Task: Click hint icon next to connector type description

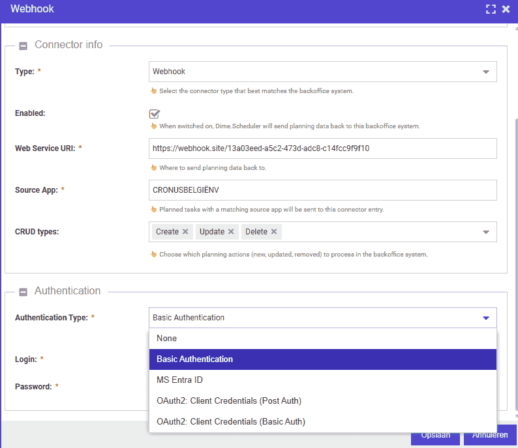Action: pos(153,91)
